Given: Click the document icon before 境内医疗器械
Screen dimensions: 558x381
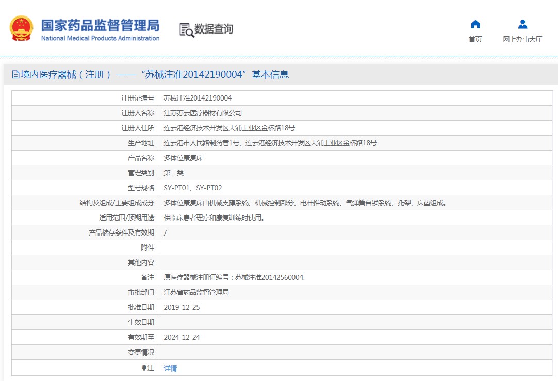Looking at the screenshot, I should [15, 74].
